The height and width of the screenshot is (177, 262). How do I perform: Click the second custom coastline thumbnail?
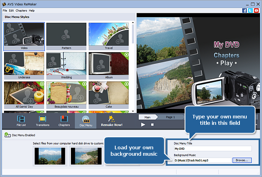pyautogui.click(x=86, y=156)
